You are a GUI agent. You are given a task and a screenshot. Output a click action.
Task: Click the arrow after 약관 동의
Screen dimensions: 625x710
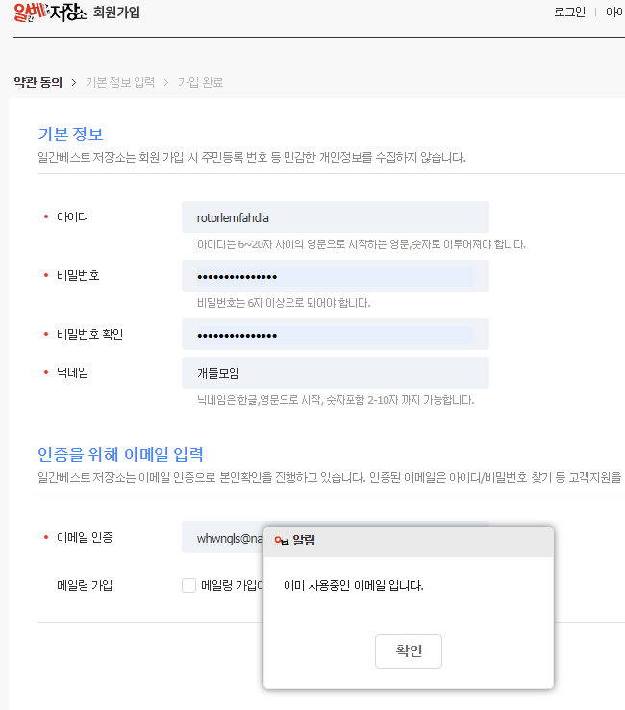coord(74,83)
